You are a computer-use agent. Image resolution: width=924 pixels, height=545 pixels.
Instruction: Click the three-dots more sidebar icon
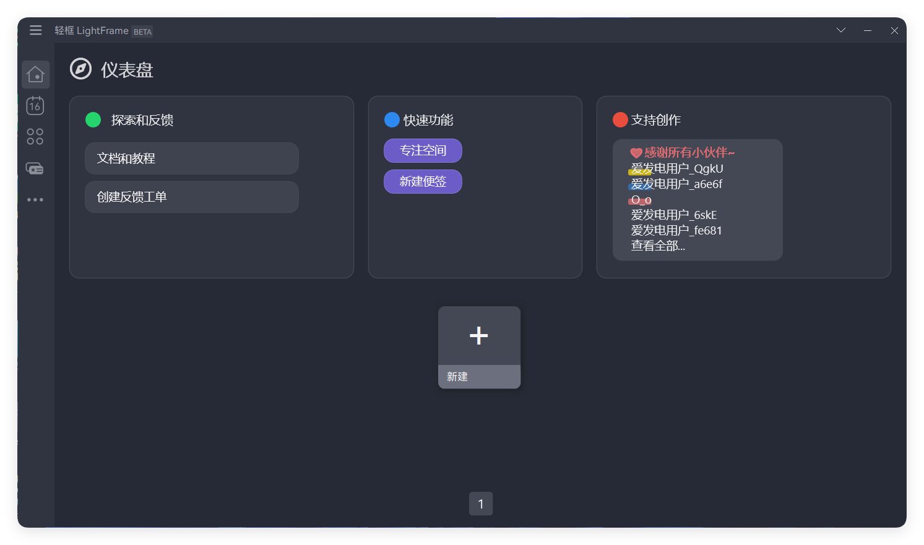pos(35,200)
